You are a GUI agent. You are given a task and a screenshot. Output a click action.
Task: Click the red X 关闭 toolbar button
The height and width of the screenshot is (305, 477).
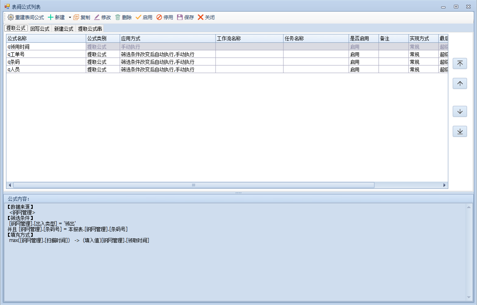201,18
